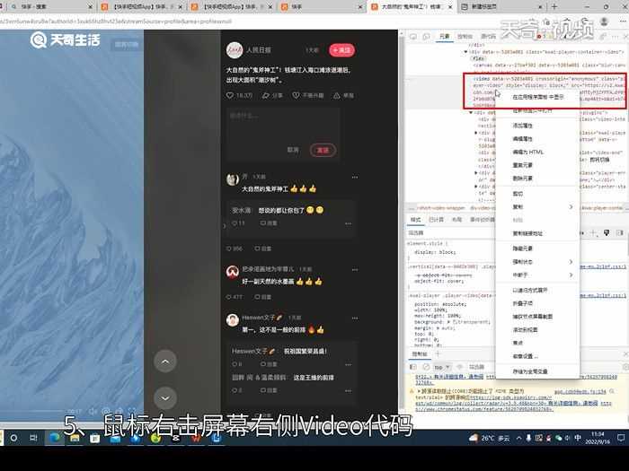Share the video via 分享 icon
Image resolution: width=629 pixels, height=471 pixels.
click(x=266, y=95)
